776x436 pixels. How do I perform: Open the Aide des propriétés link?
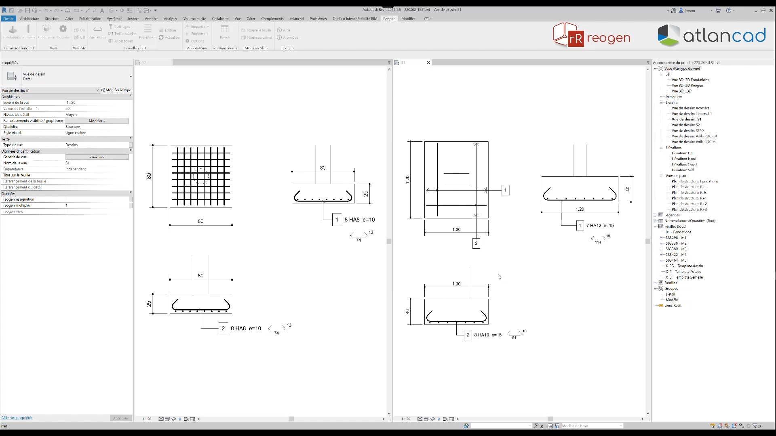click(x=17, y=418)
